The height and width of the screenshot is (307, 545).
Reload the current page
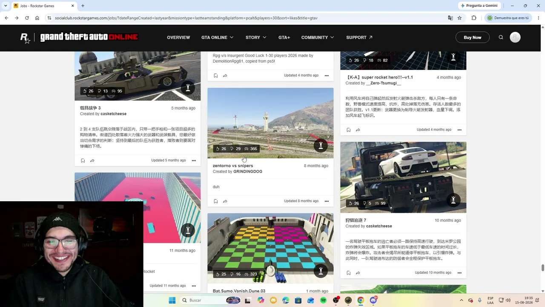27,18
